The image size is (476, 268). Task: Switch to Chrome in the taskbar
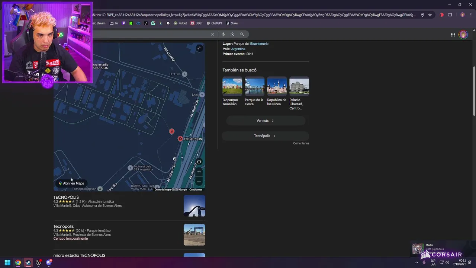(17, 262)
